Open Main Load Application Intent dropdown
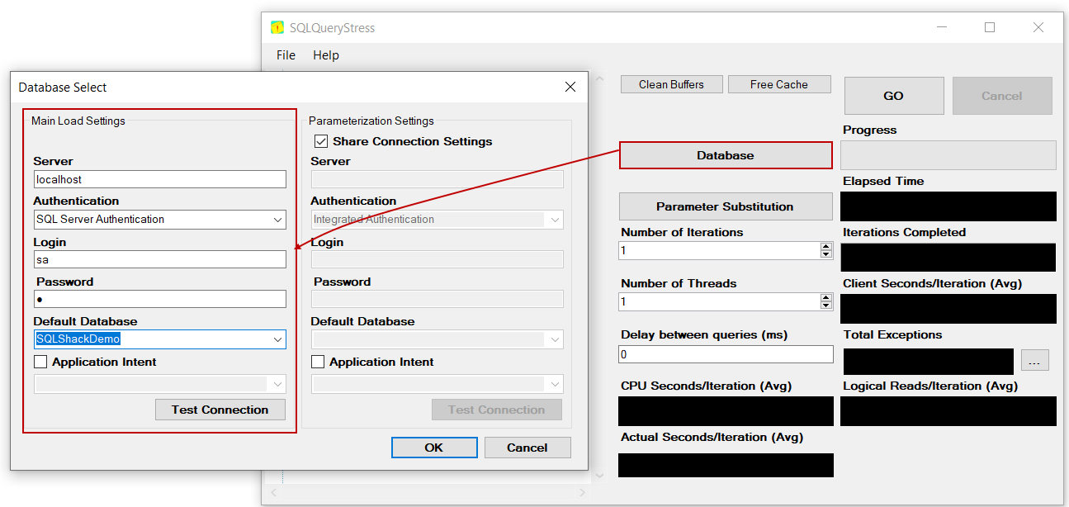Viewport: 1069px width, 507px height. (277, 384)
